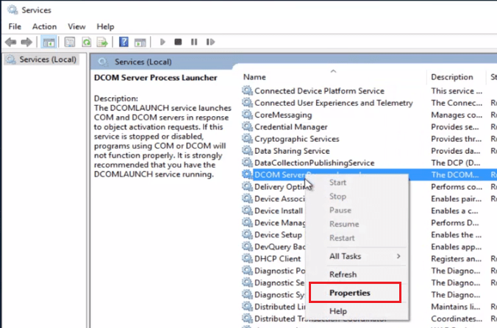Open the File menu

coord(15,26)
